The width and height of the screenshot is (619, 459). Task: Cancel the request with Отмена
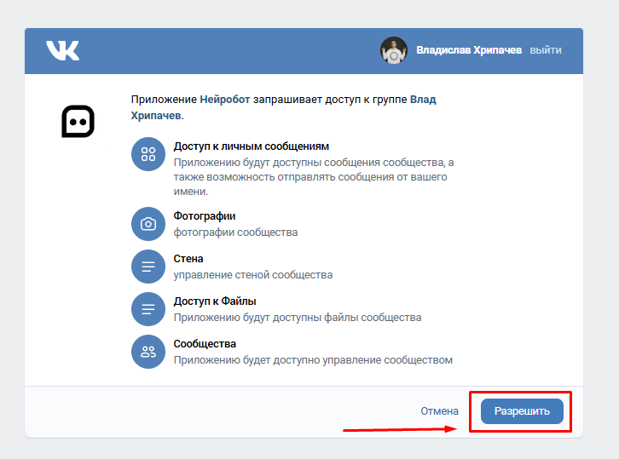click(x=439, y=411)
